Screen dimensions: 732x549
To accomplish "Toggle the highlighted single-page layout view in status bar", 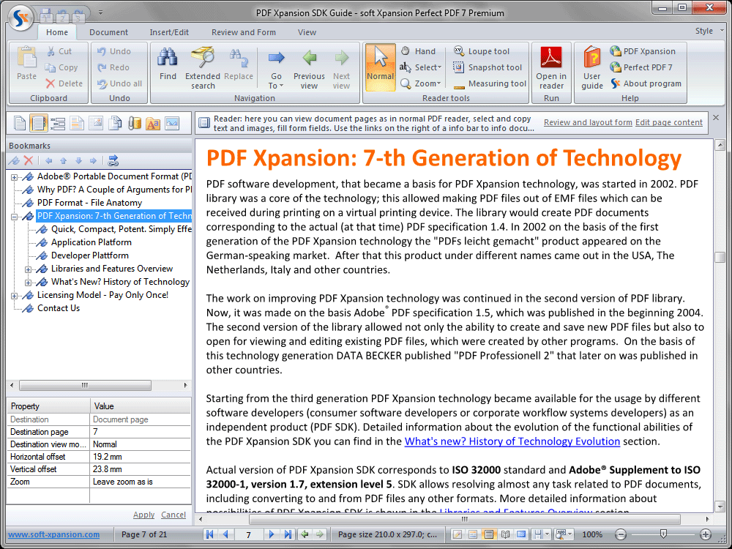I will click(489, 534).
